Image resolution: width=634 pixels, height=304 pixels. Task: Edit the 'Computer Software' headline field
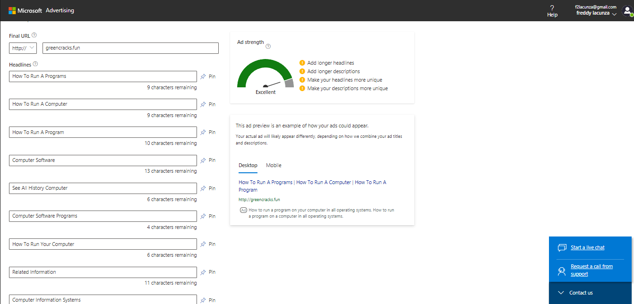(103, 160)
